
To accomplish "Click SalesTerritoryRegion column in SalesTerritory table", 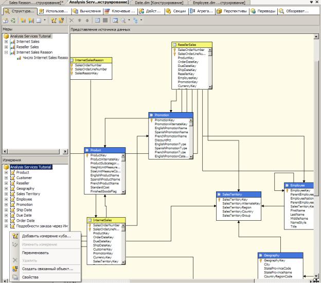I will [x=237, y=207].
